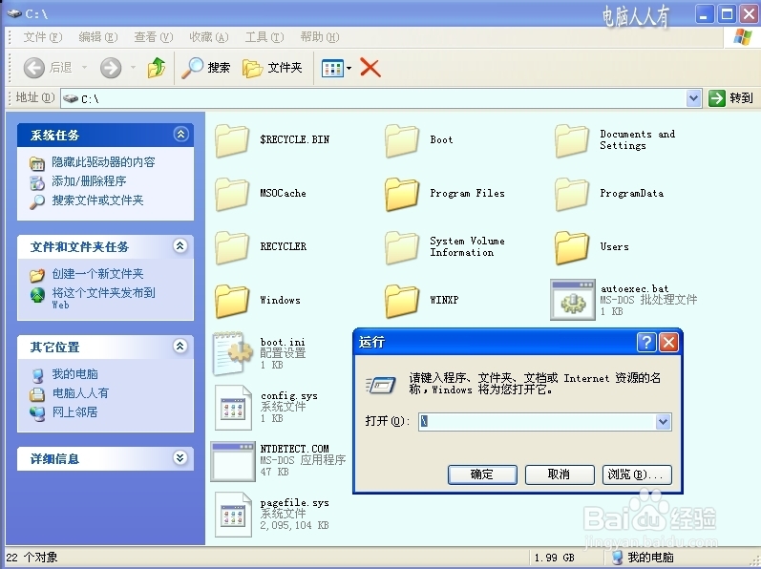Select System Volume Information folder icon
The image size is (761, 569).
402,247
